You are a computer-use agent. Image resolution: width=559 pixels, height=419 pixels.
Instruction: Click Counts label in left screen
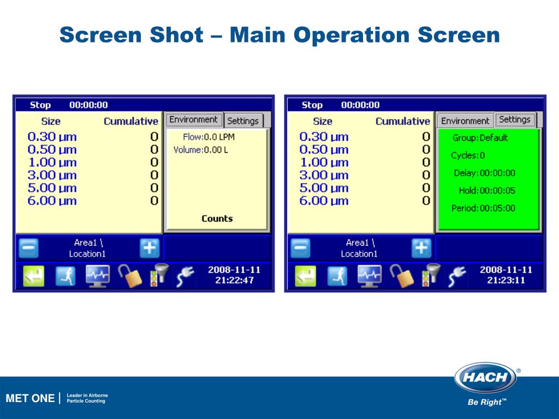217,218
